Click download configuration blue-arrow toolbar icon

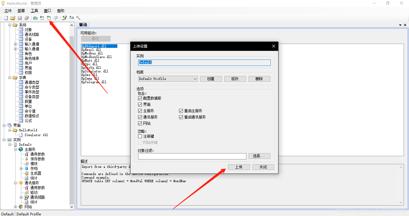(42, 18)
